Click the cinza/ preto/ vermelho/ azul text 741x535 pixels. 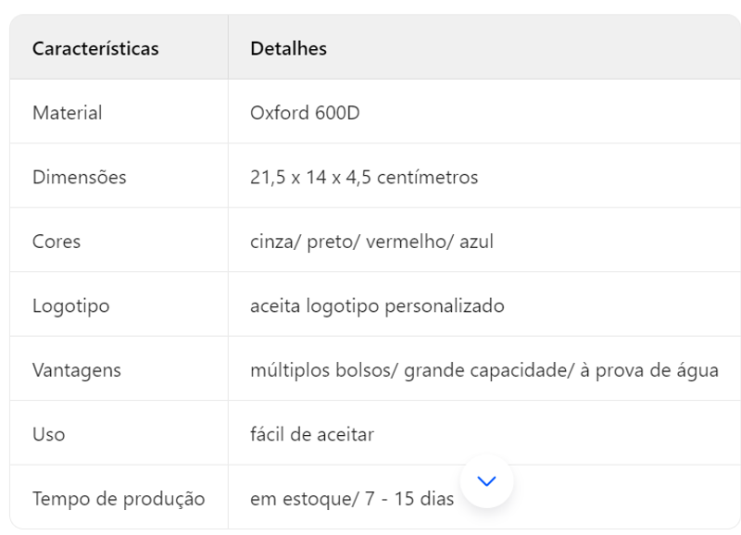371,242
